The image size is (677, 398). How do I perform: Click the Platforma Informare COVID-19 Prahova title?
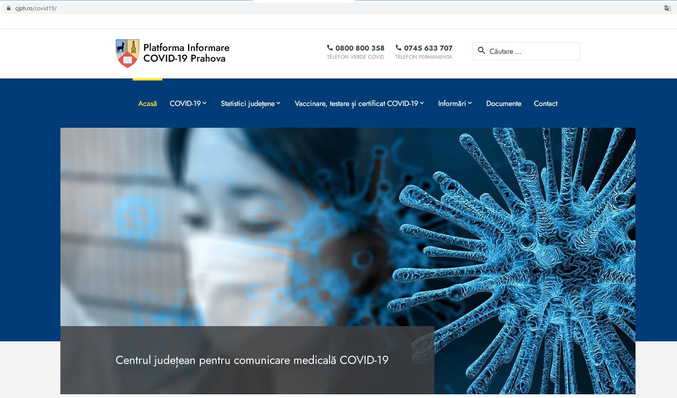pos(186,53)
